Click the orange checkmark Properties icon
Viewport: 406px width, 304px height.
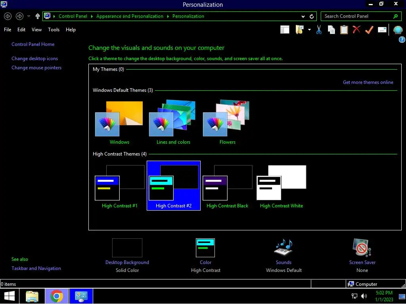pyautogui.click(x=369, y=30)
